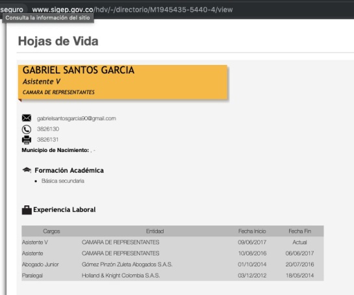The width and height of the screenshot is (354, 295).
Task: Click the 'Formación Académica' heading
Action: pyautogui.click(x=69, y=170)
